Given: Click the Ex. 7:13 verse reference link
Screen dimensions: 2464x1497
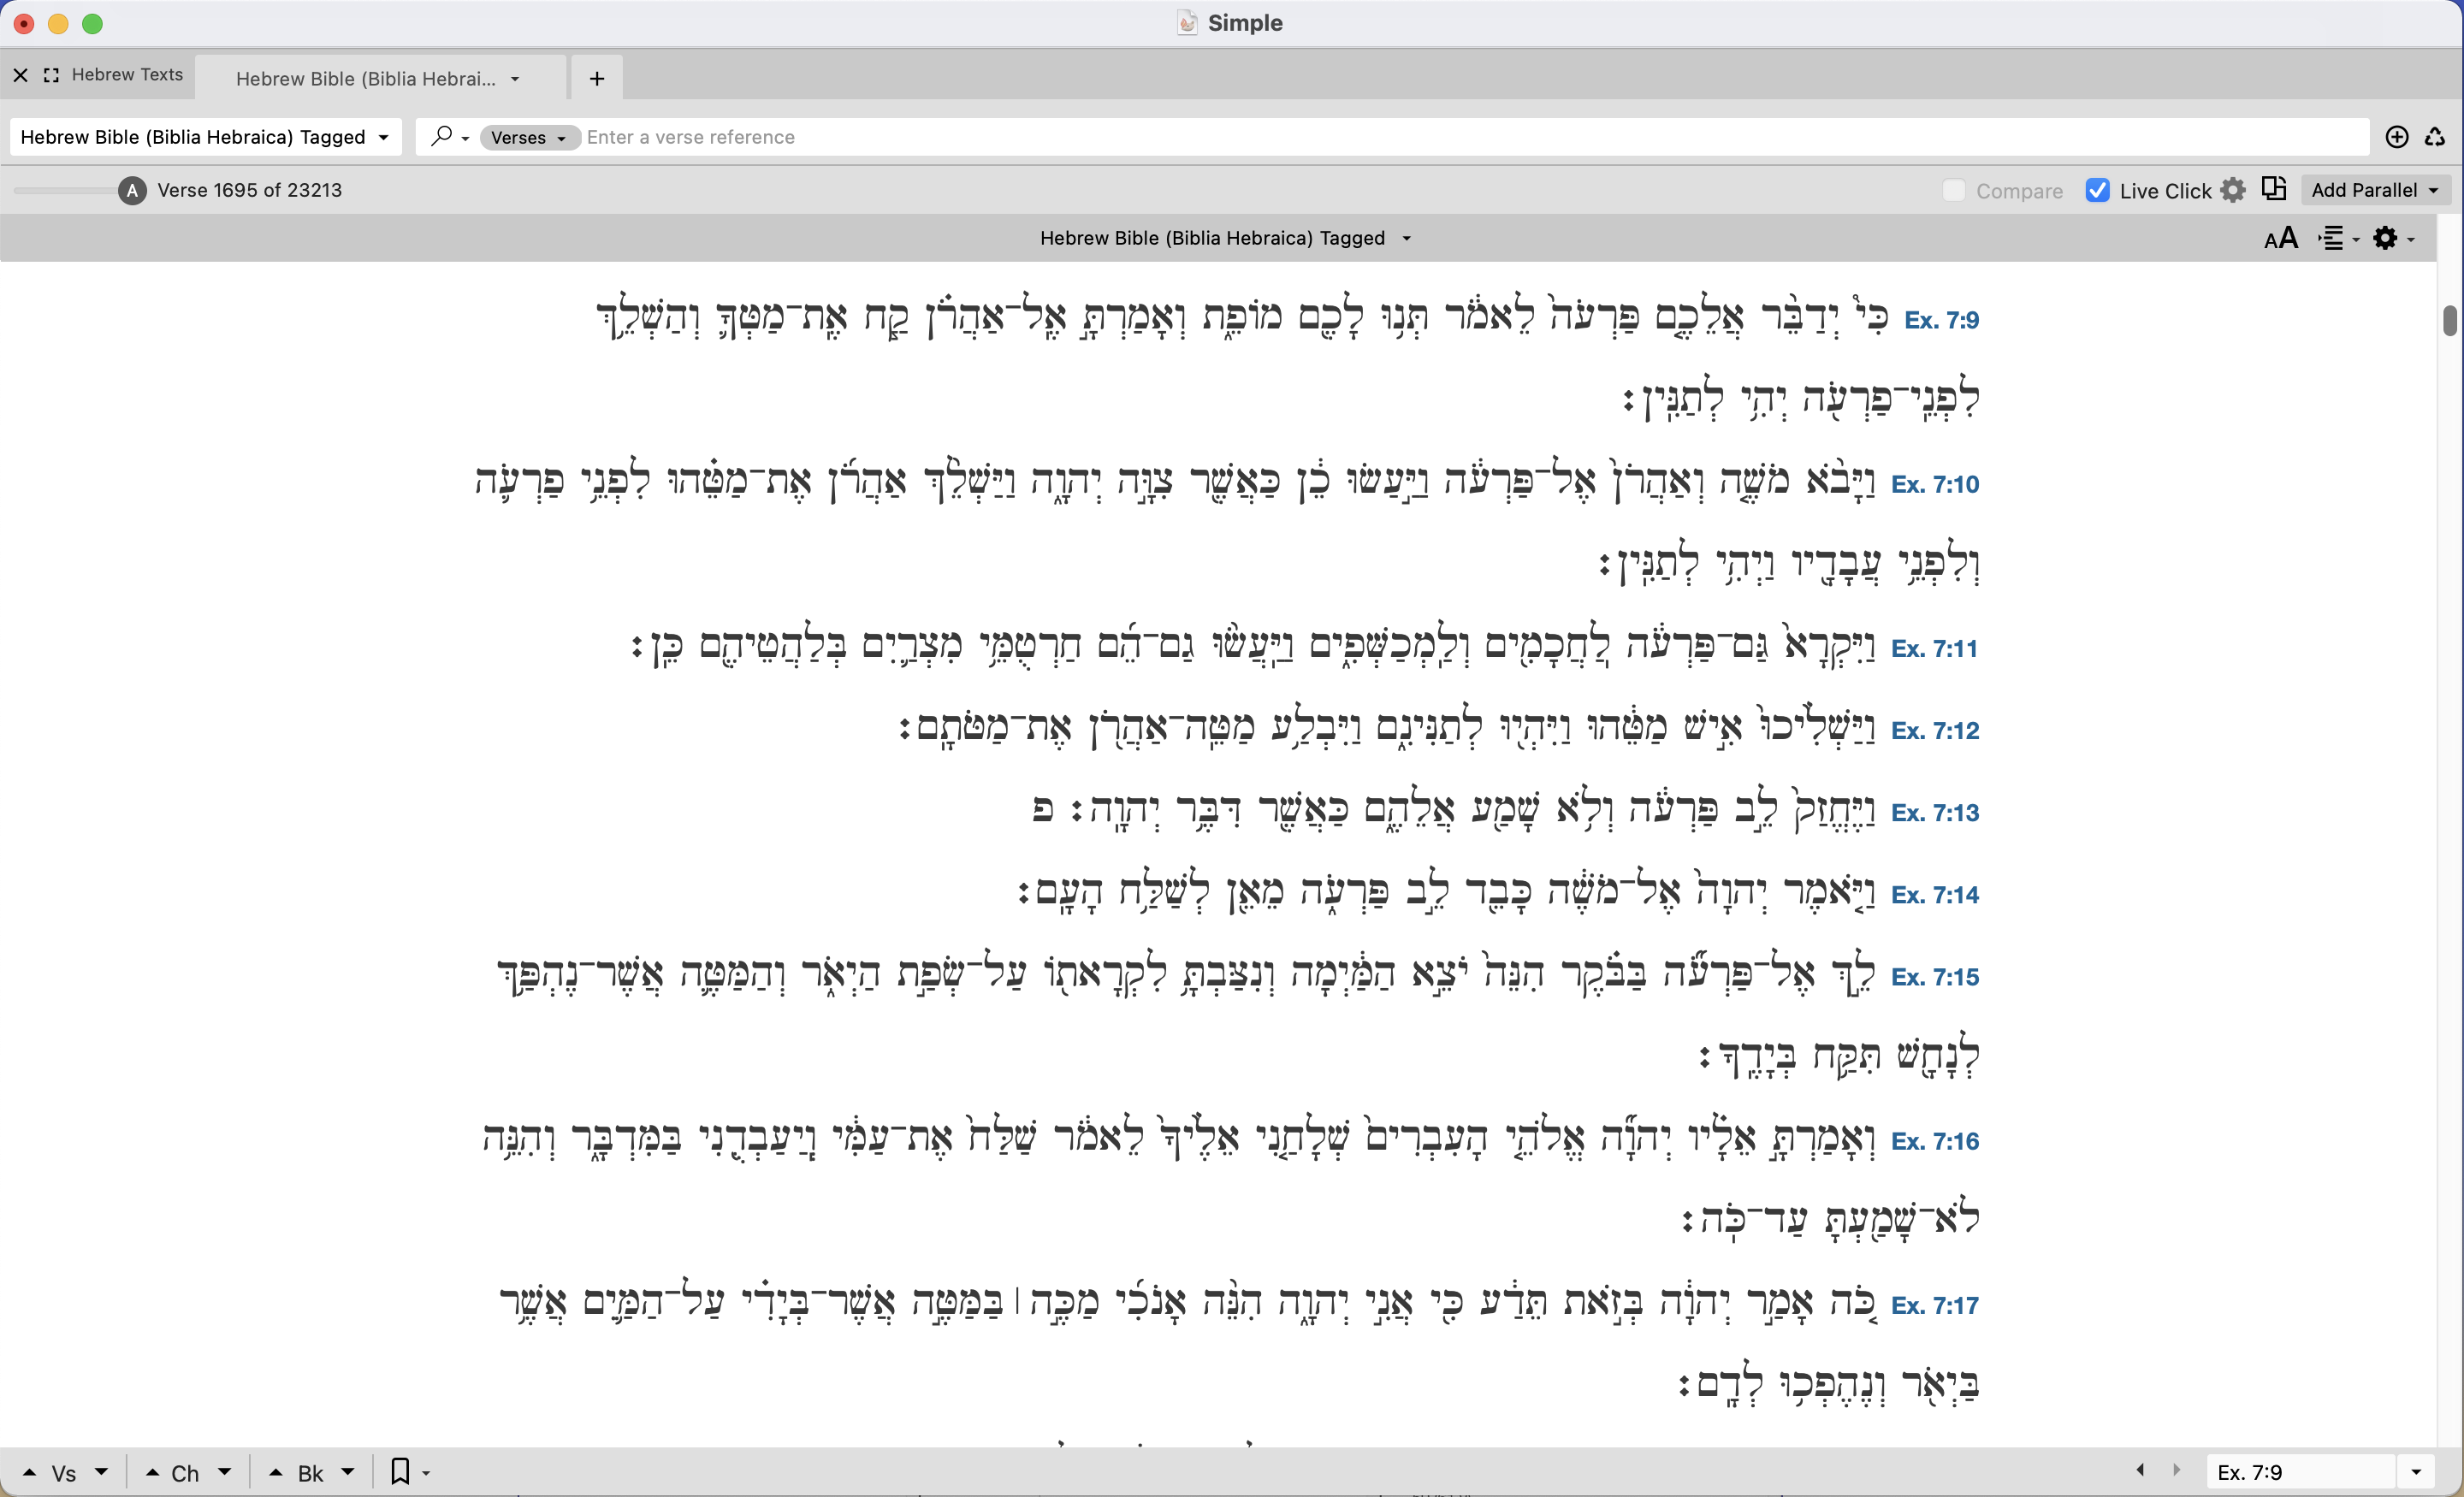Looking at the screenshot, I should [x=1934, y=812].
